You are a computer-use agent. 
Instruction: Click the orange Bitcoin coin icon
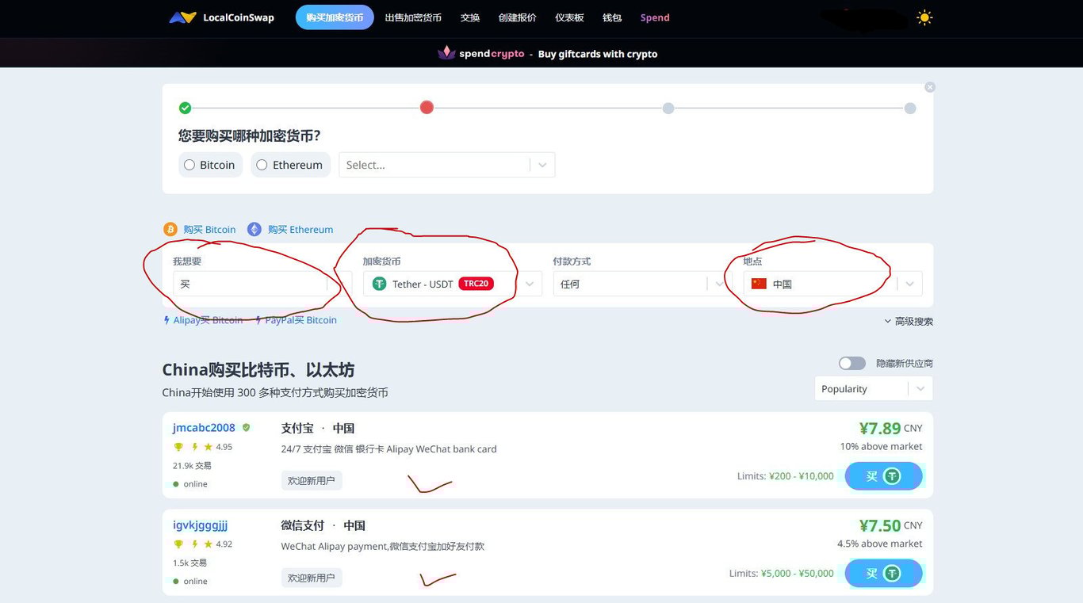click(170, 229)
